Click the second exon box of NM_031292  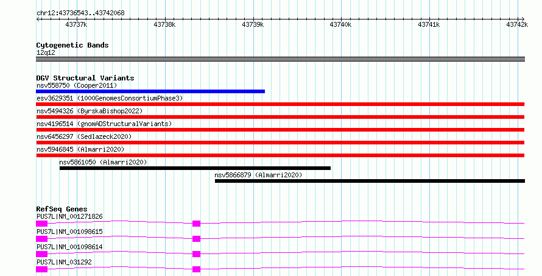(196, 269)
